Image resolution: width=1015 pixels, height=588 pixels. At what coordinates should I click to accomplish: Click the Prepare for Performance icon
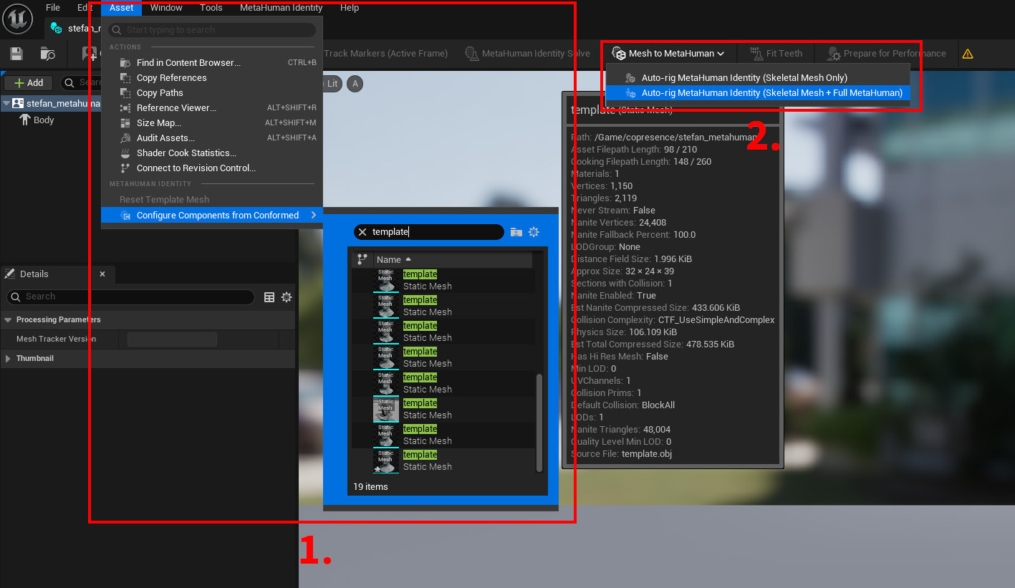click(834, 54)
